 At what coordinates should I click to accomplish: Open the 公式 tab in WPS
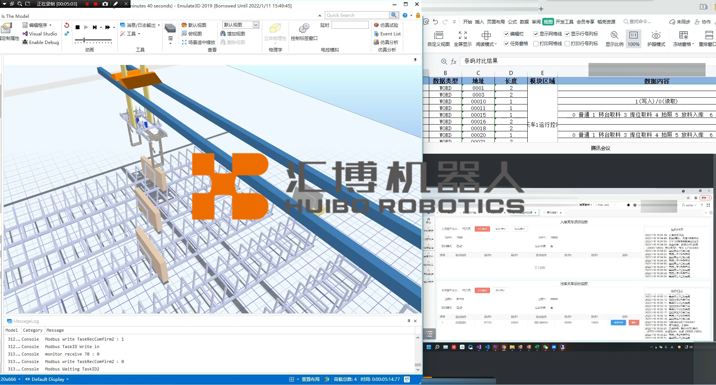pos(512,22)
